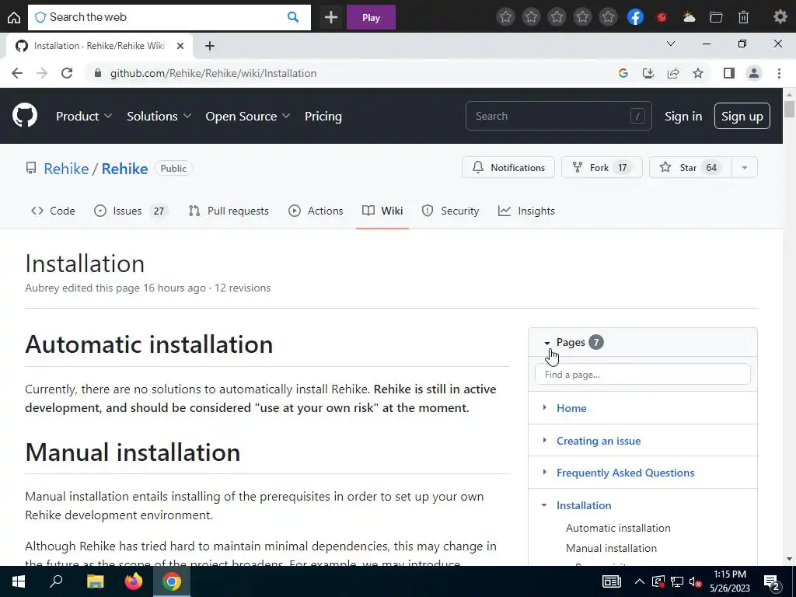The height and width of the screenshot is (597, 796).
Task: Open the weather cloud icon
Action: pyautogui.click(x=689, y=17)
